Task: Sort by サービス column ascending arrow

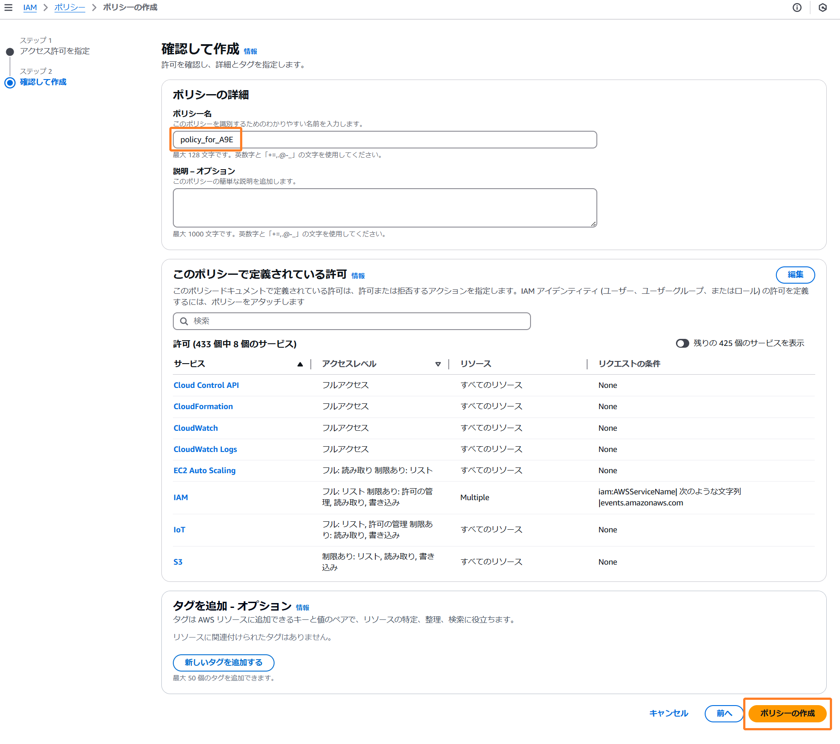Action: click(300, 364)
